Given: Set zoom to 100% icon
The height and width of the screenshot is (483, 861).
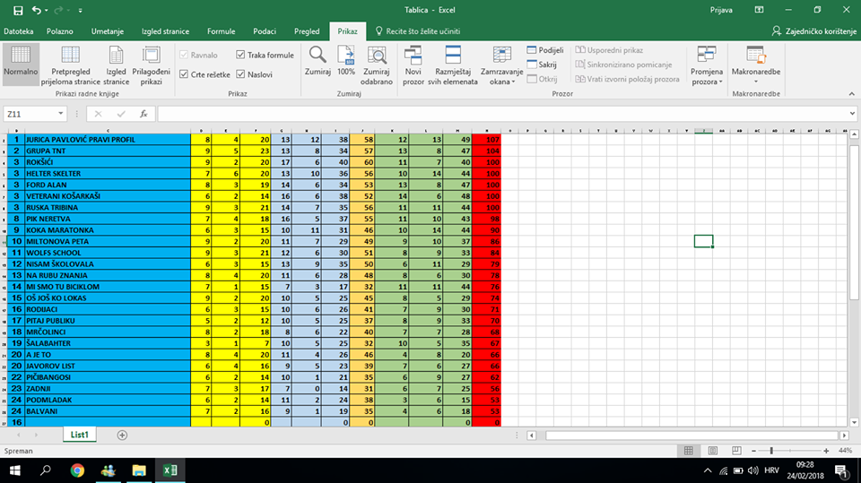Looking at the screenshot, I should [x=346, y=56].
